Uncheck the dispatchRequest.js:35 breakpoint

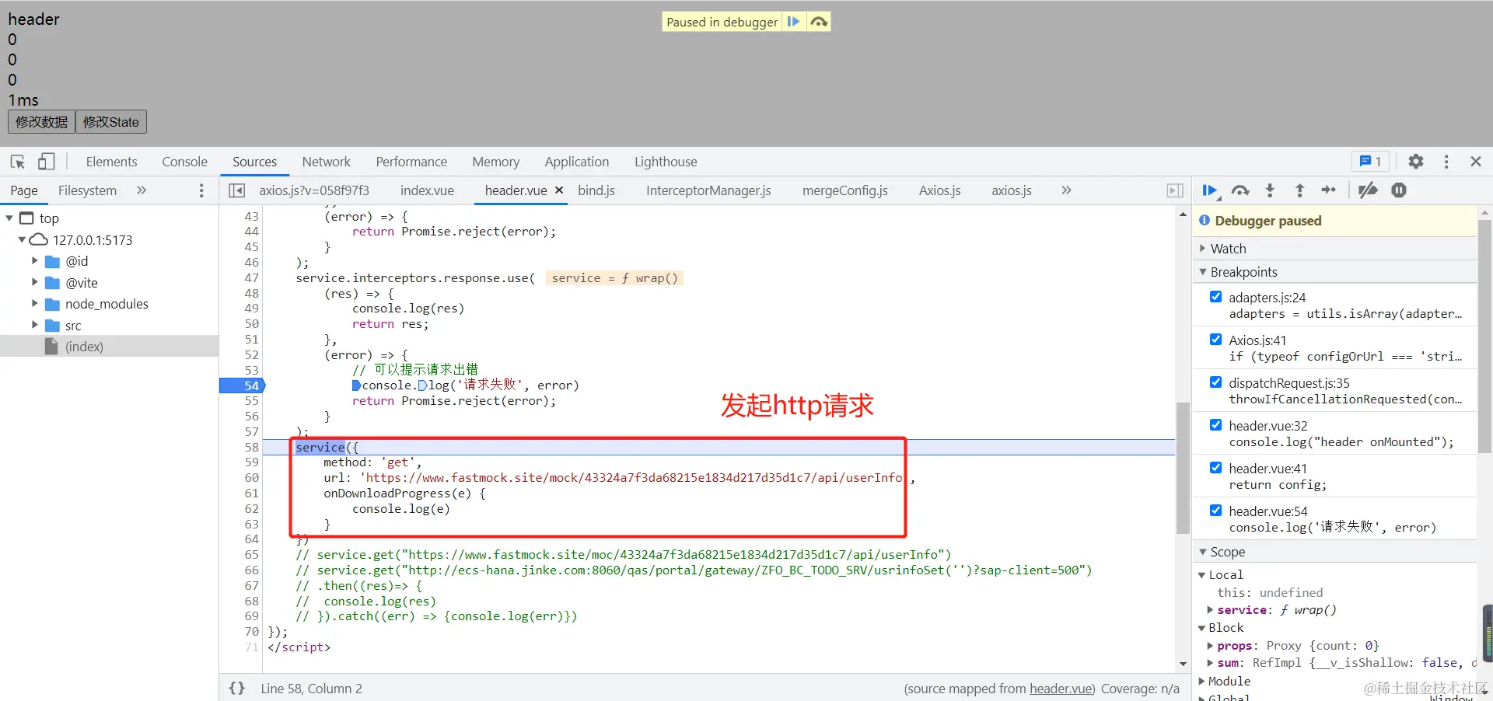(1216, 382)
